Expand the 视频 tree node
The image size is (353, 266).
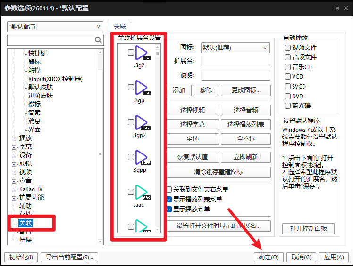pos(14,173)
